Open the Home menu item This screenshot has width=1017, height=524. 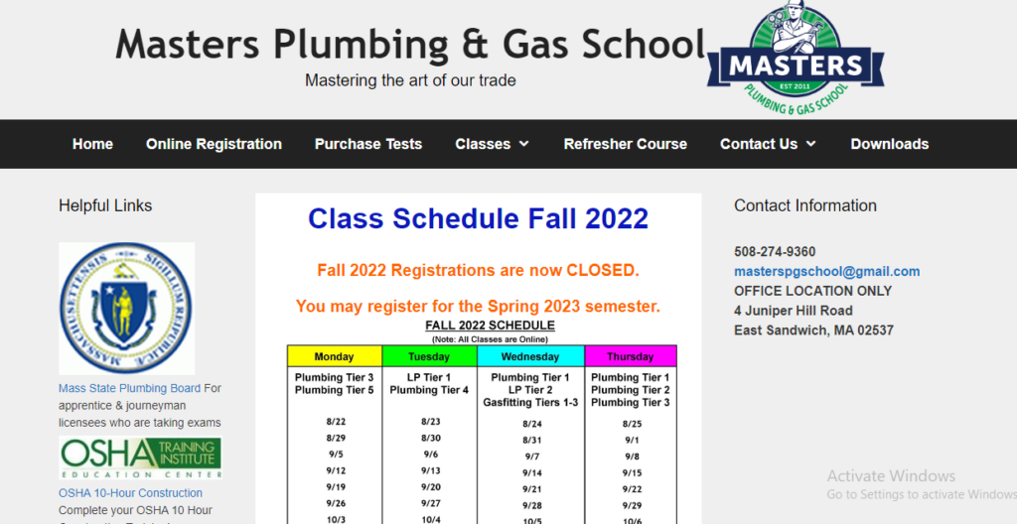point(92,144)
